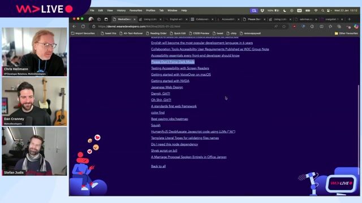Open the Collections icon in toolbar
The height and width of the screenshot is (203, 362).
(x=339, y=27)
